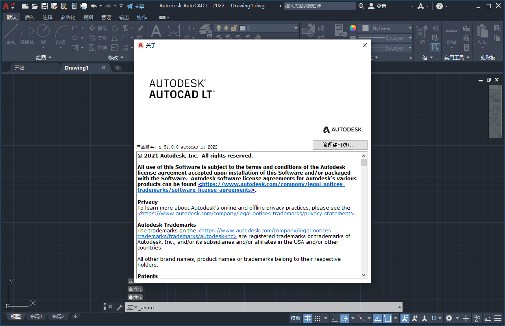
Task: Open the 测量 dropdown arrow
Action: 452,48
